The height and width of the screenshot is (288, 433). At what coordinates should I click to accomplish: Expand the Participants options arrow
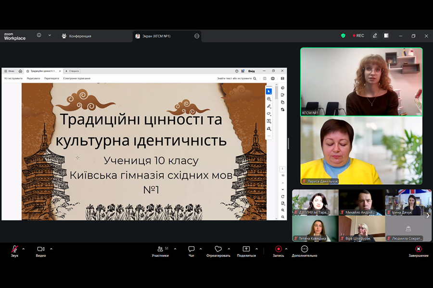(175, 249)
